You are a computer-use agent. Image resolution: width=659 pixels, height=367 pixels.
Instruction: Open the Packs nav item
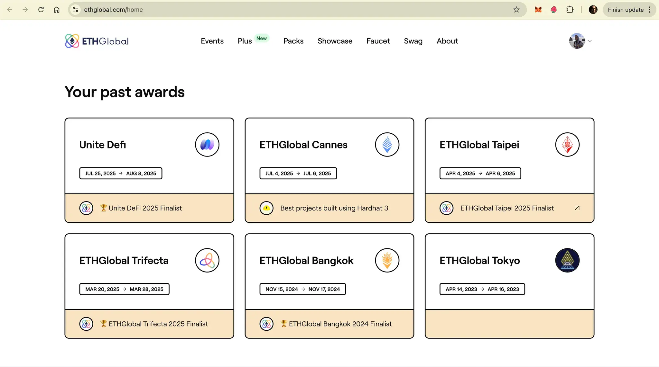click(x=293, y=41)
